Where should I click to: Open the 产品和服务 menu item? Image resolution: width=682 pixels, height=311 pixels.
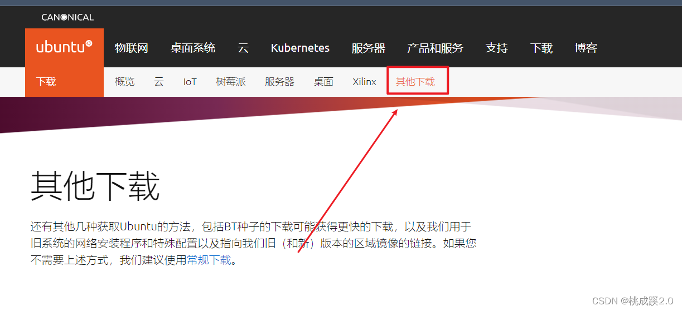[435, 48]
